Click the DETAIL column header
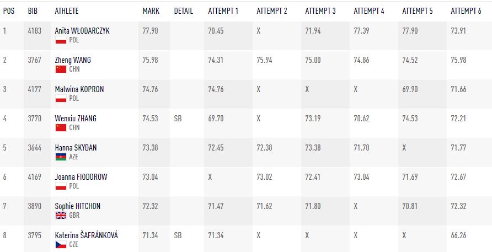Viewport: 492px width, 252px height. 184,11
